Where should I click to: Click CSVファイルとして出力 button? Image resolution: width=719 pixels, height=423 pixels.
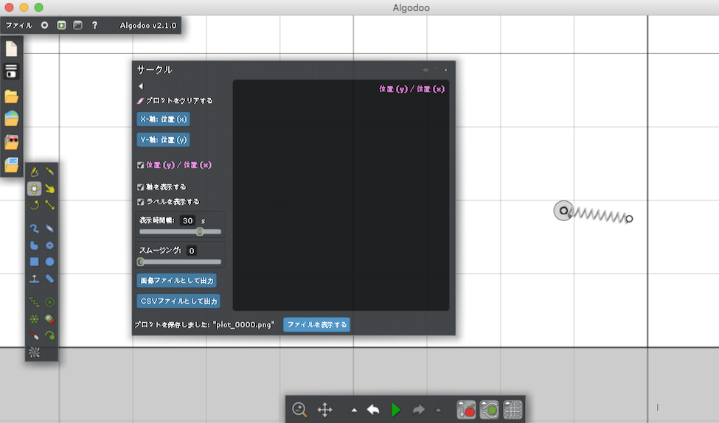pos(178,301)
